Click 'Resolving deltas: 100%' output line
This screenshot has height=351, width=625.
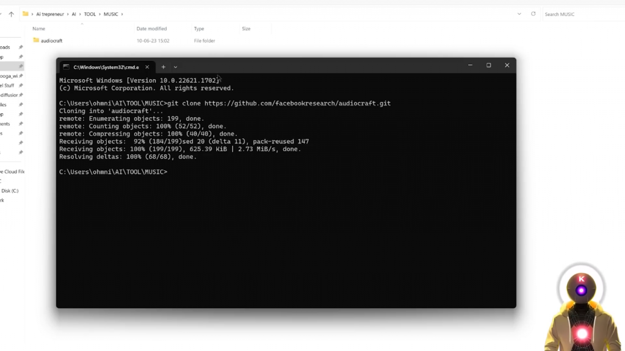(x=128, y=157)
